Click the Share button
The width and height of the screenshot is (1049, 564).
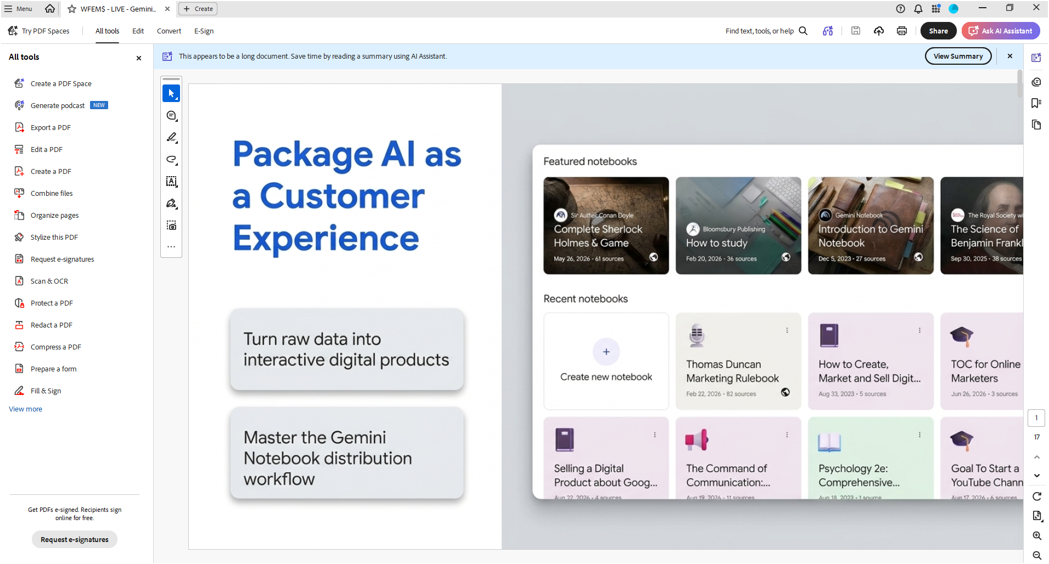(x=938, y=31)
